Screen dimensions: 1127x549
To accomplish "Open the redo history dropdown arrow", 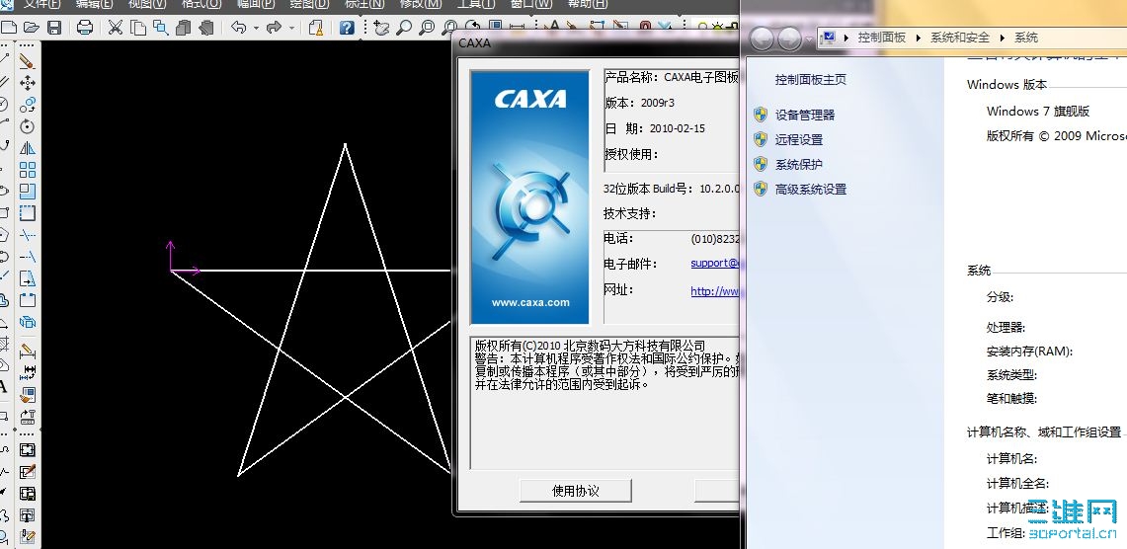I will point(291,28).
